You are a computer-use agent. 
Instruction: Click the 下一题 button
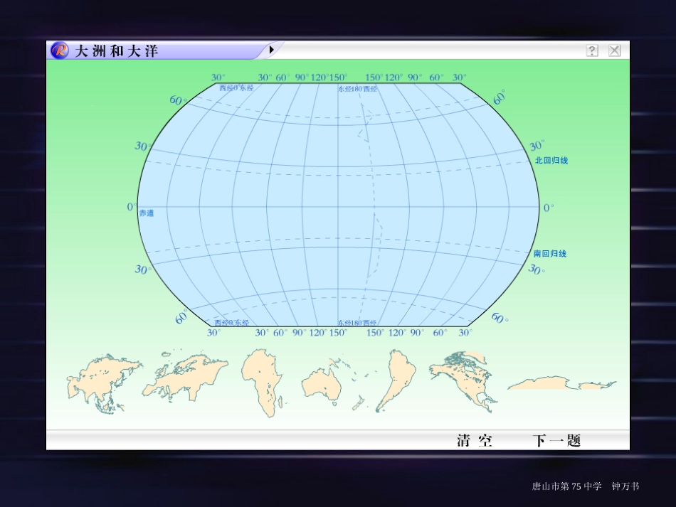[x=556, y=440]
